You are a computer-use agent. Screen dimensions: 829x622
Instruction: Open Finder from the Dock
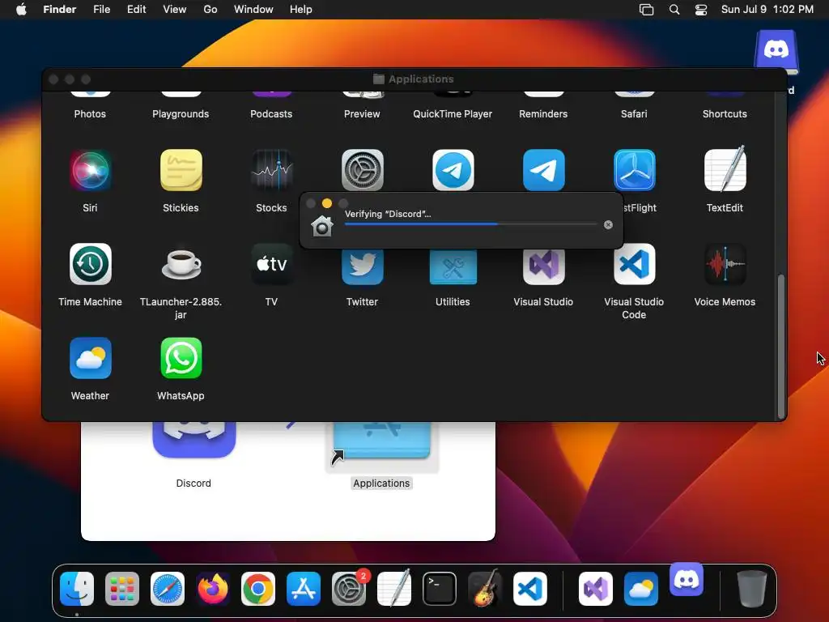(77, 589)
